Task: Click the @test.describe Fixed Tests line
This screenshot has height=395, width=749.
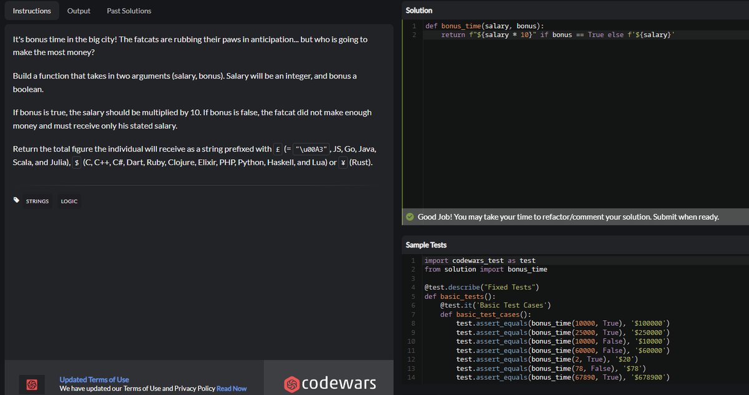Action: [482, 287]
